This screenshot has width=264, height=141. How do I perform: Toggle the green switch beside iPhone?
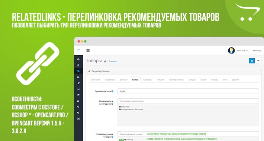click(x=121, y=140)
